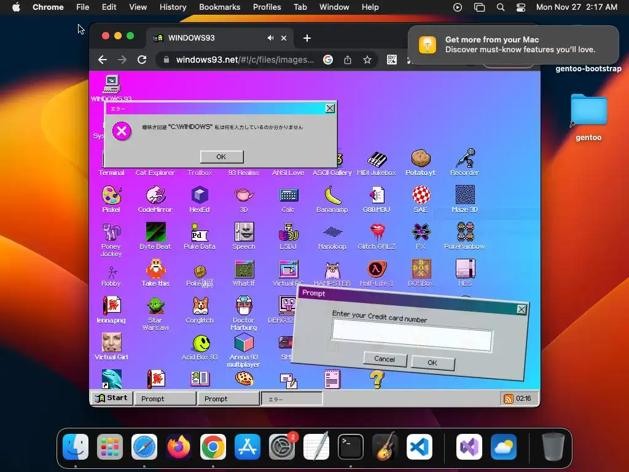Mute the WINDOWS93 tab audio
The height and width of the screenshot is (472, 629).
coord(270,37)
